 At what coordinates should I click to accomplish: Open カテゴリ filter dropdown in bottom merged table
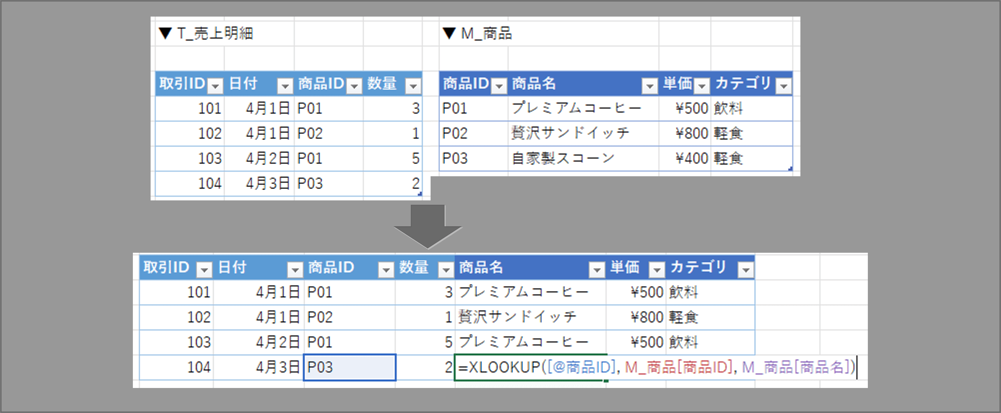point(746,270)
